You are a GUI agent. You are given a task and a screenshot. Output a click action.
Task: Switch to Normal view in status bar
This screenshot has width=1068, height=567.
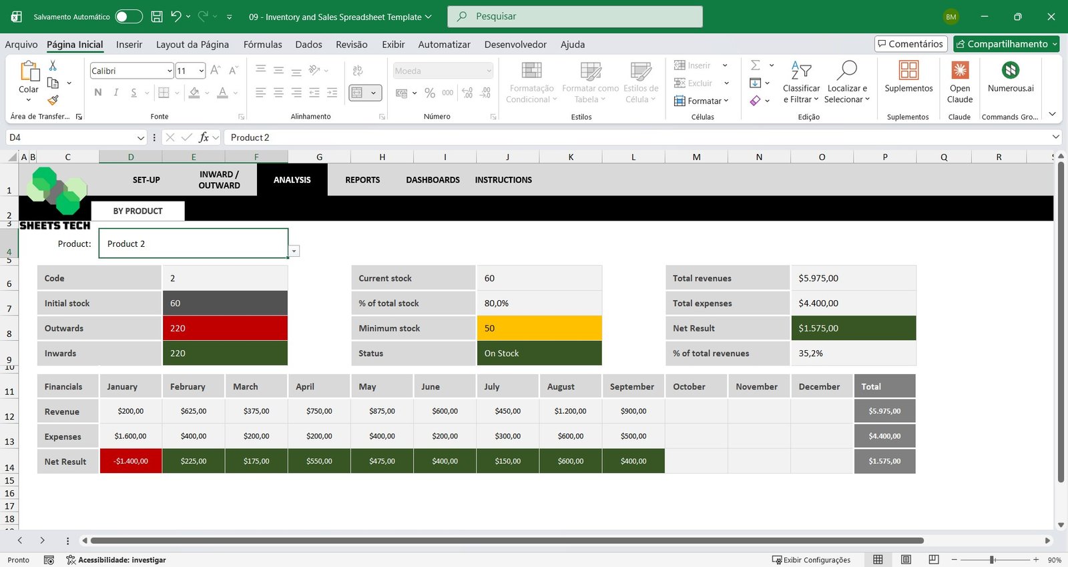click(x=878, y=560)
